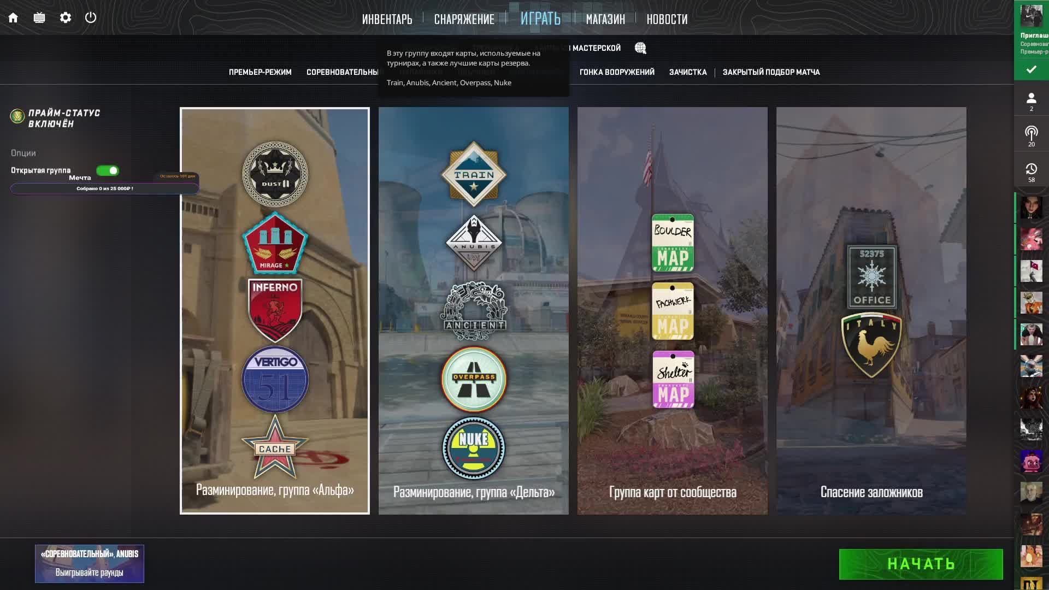1049x590 pixels.
Task: Open the friends list icon showing 2
Action: 1031,101
